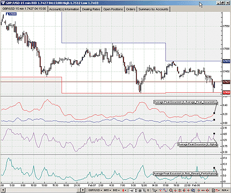Click the red-and-blue line drawing icon
This screenshot has height=193, width=231.
point(160,190)
